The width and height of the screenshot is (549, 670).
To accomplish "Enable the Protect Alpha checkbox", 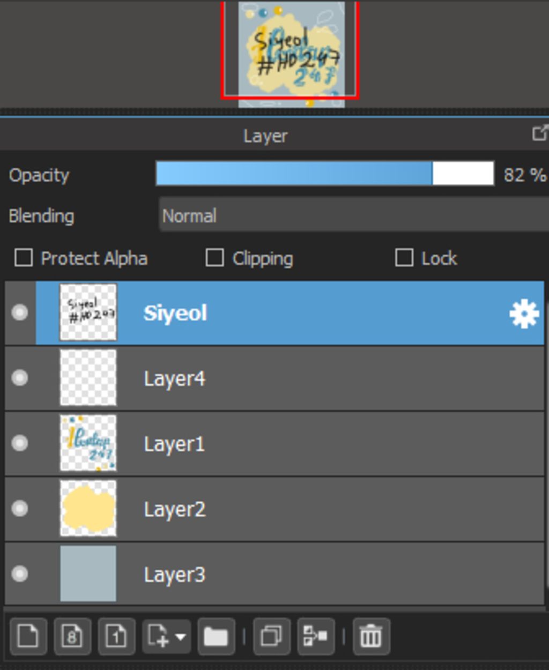I will pyautogui.click(x=24, y=258).
